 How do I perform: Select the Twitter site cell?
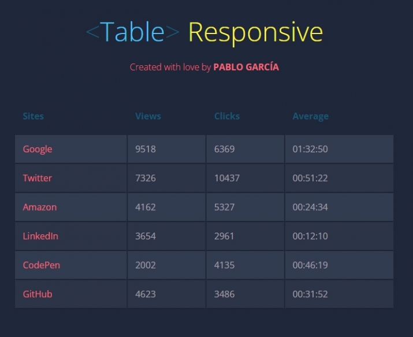[x=71, y=178]
